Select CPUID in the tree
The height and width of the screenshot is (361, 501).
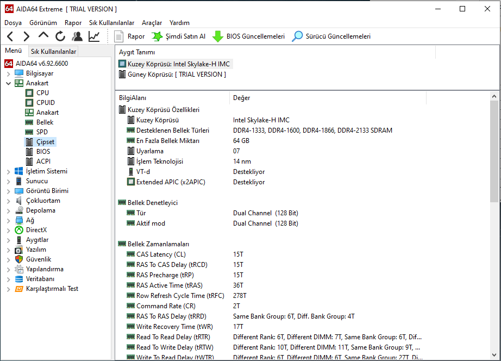tap(45, 103)
